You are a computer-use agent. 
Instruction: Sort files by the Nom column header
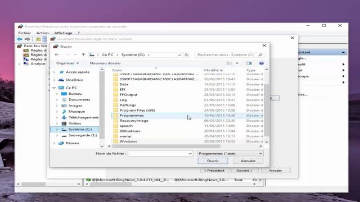pos(117,70)
